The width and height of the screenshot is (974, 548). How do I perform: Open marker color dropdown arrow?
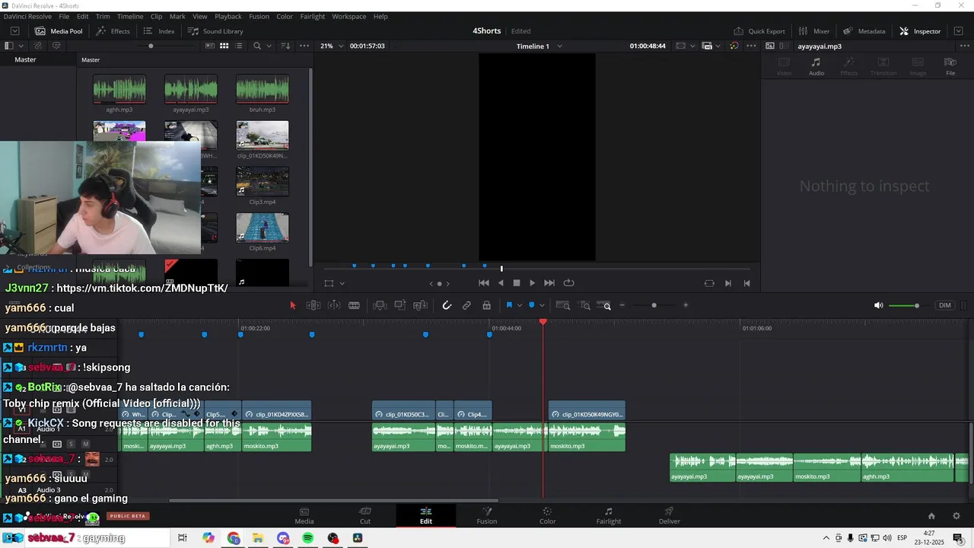tap(542, 305)
